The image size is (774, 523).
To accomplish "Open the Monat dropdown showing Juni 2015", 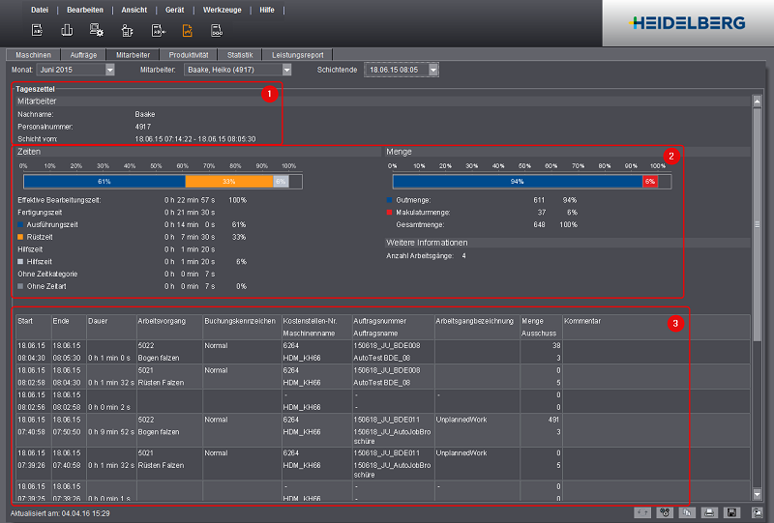I will pos(109,70).
